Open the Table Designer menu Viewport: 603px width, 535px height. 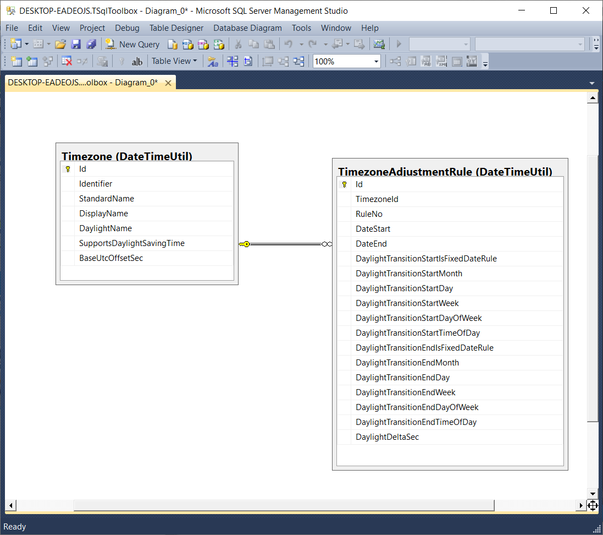click(176, 28)
